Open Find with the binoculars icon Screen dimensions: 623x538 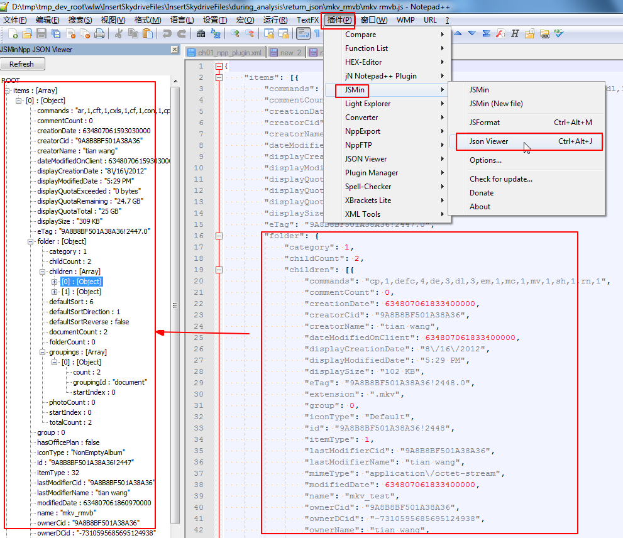coord(201,34)
